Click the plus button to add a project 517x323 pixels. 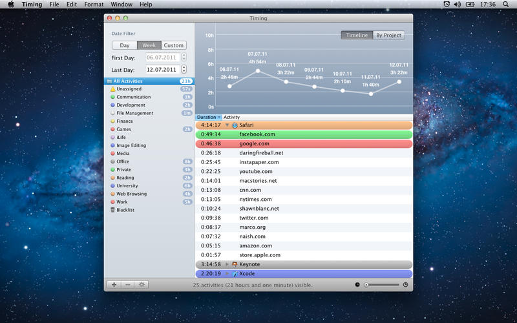[114, 284]
